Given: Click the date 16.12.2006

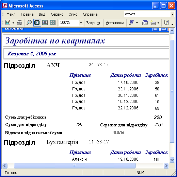Looking at the screenshot, I should coord(128,102).
